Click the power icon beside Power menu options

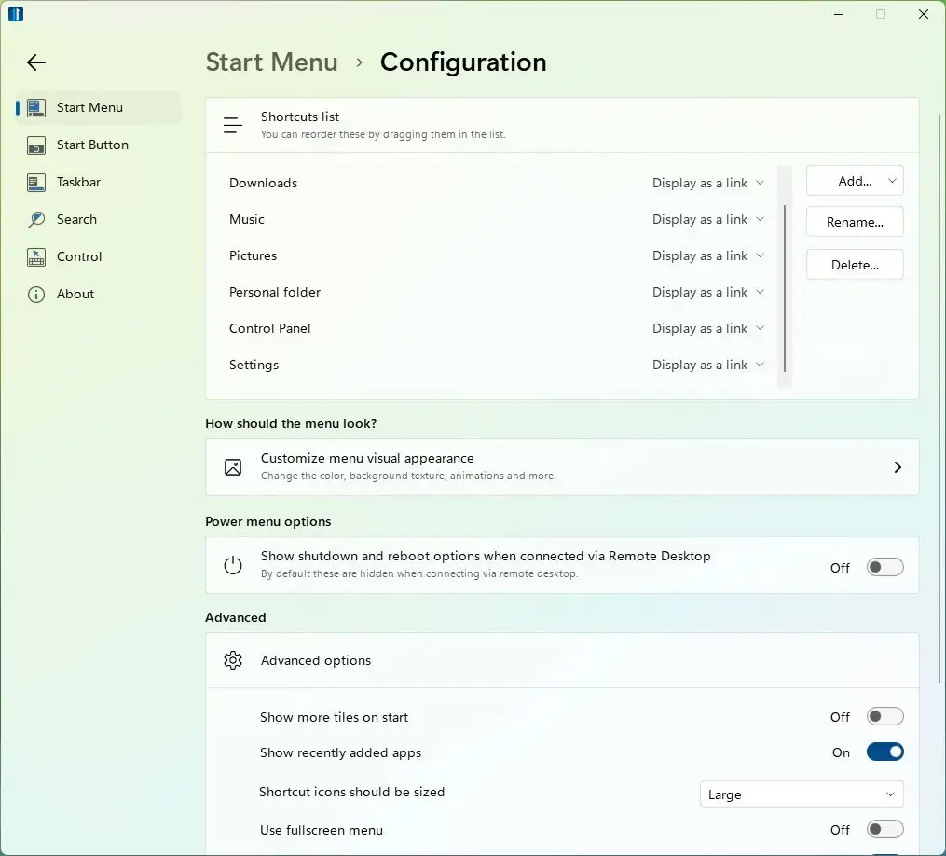[x=233, y=565]
